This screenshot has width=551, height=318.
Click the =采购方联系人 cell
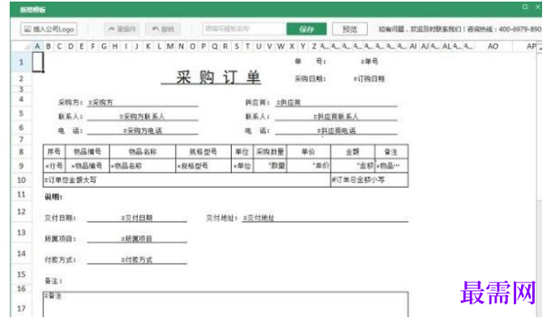tap(143, 117)
